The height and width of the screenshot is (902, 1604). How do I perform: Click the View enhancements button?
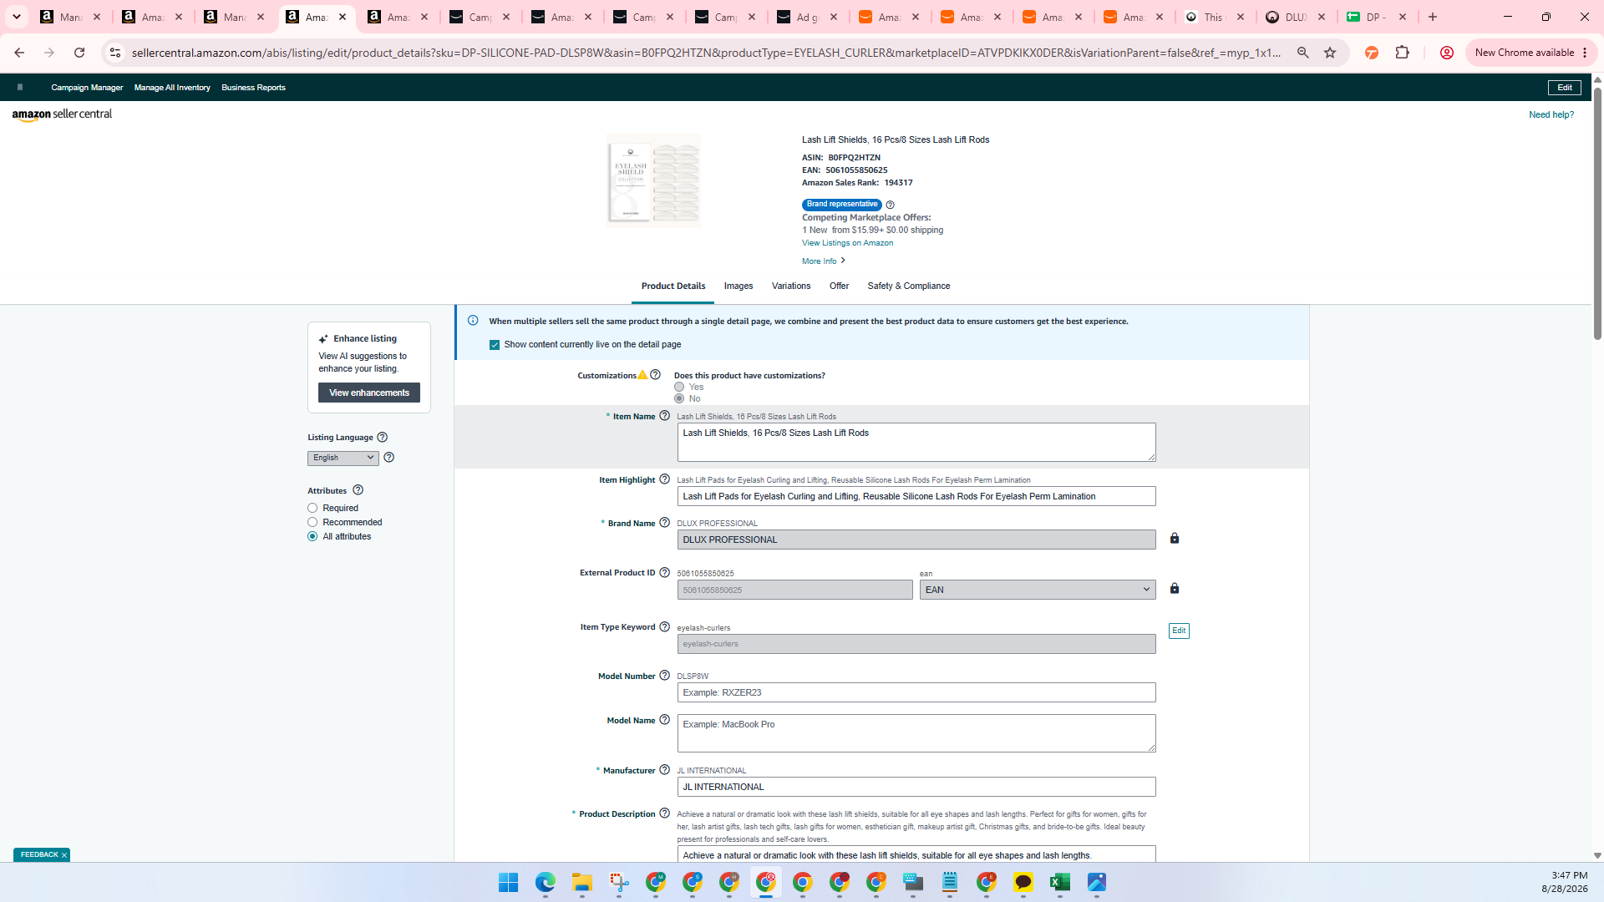[369, 393]
